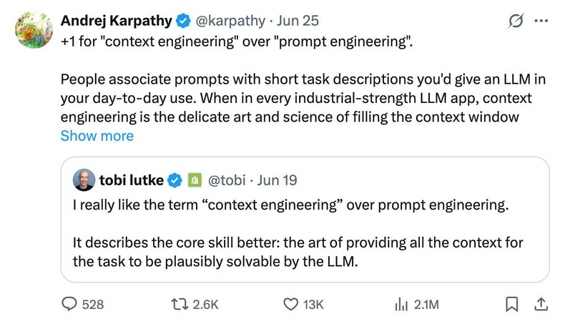Open the view analytics bar chart icon
The image size is (565, 324).
pos(401,305)
